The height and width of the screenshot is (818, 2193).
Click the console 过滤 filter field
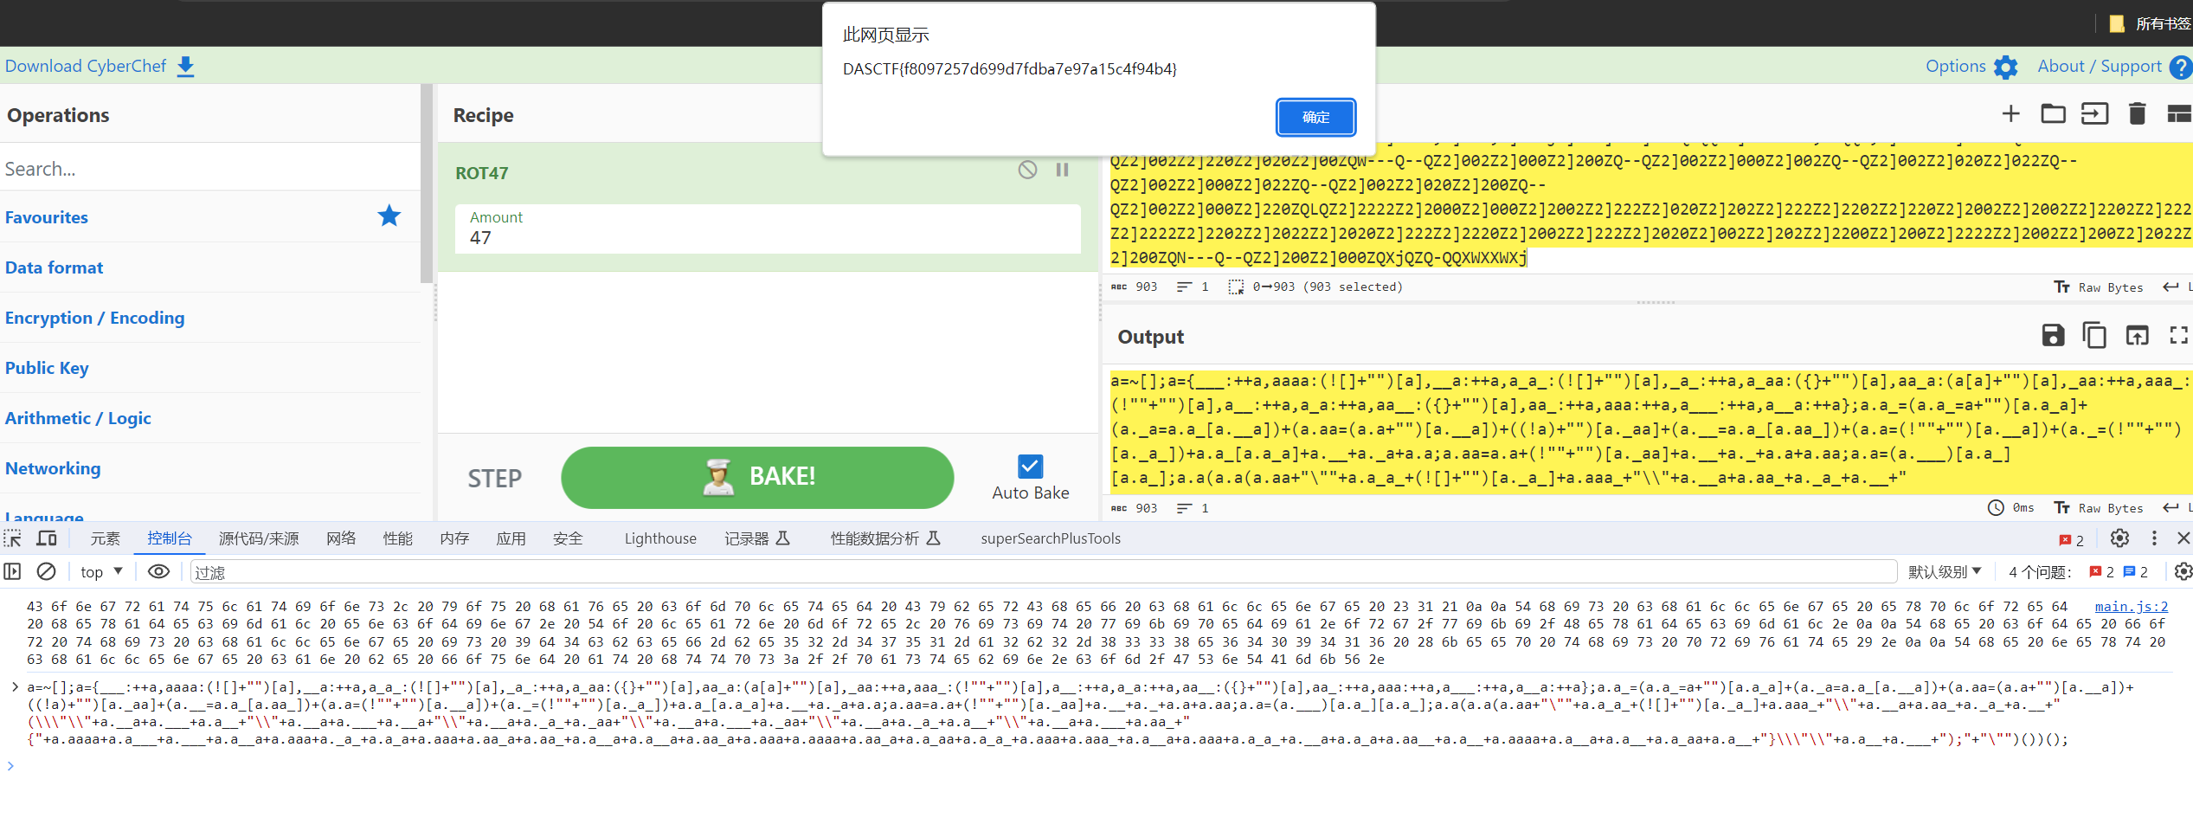[1043, 571]
